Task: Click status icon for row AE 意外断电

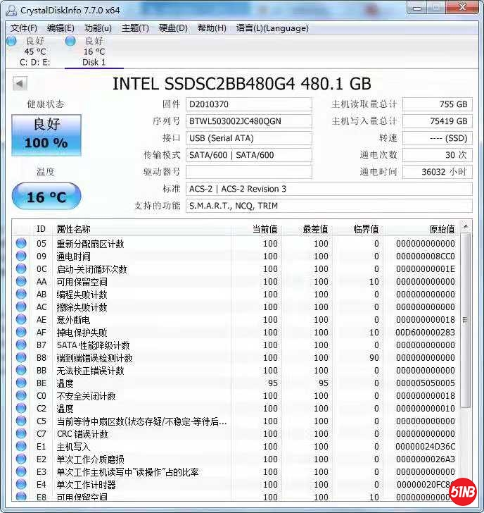Action: [21, 319]
